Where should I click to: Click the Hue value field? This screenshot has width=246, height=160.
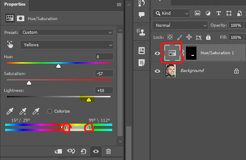[104, 57]
